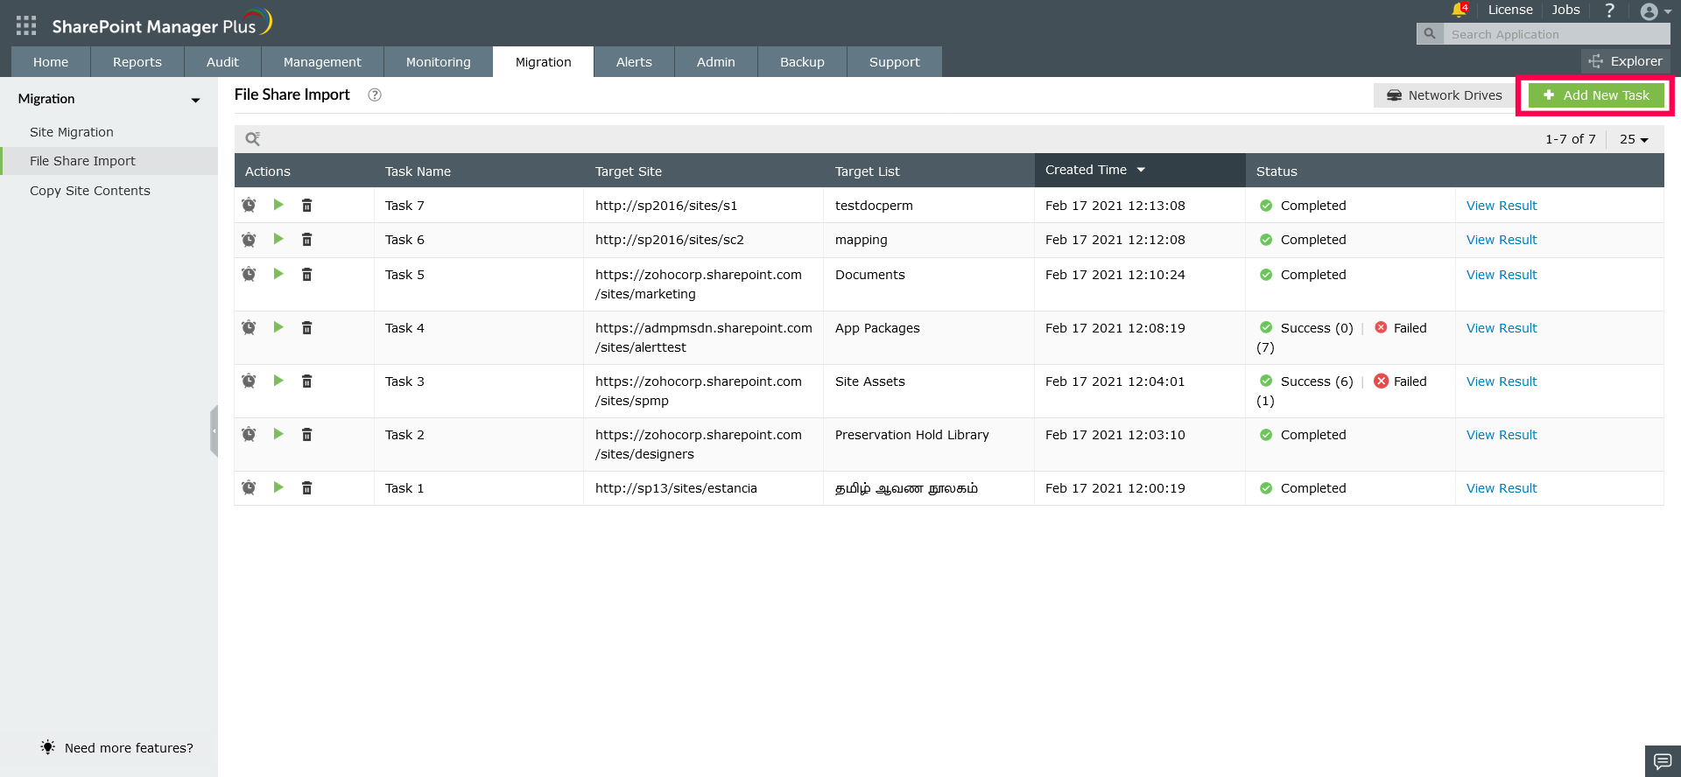Delete Task 5 with the trash icon
Image resolution: width=1681 pixels, height=777 pixels.
click(x=307, y=274)
